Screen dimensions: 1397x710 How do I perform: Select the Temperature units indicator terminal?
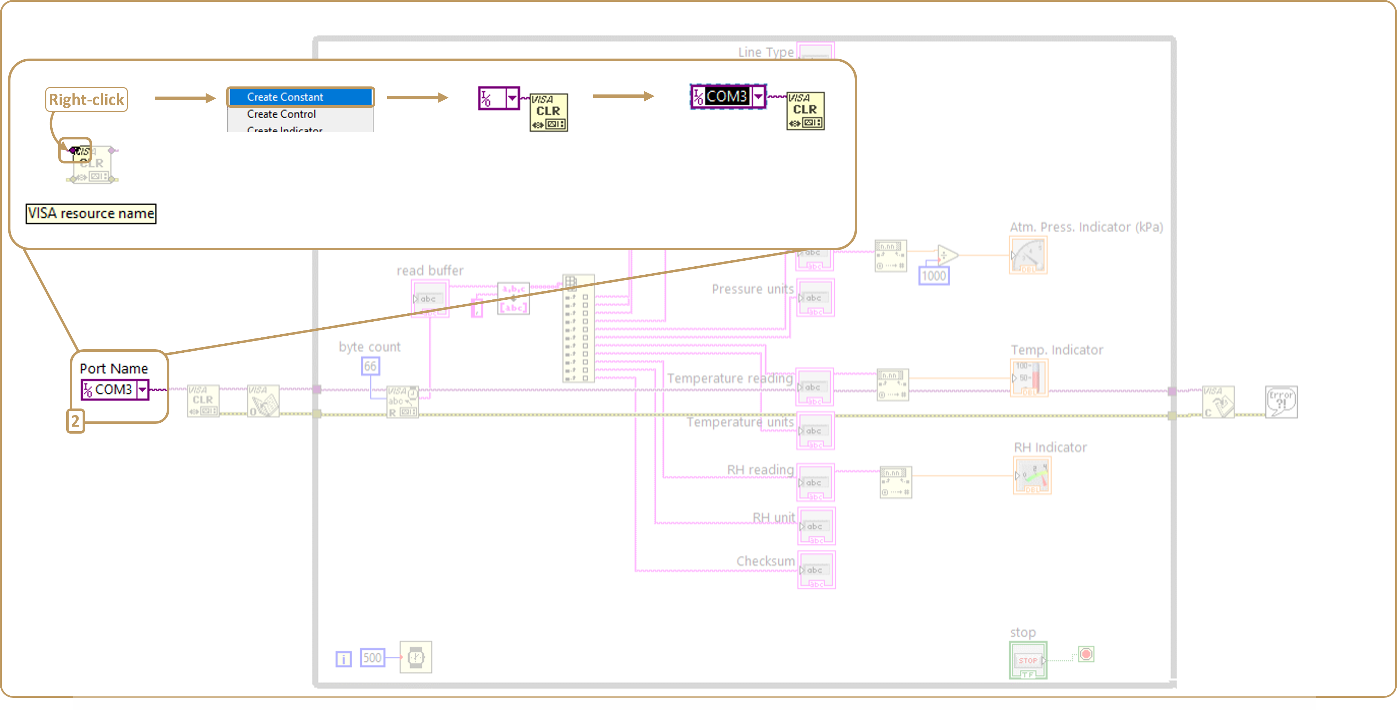[x=816, y=431]
